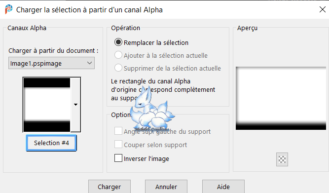Screen dimensions: 329x193
Task: Check Angle sup. gauche du support box
Action: (118, 131)
